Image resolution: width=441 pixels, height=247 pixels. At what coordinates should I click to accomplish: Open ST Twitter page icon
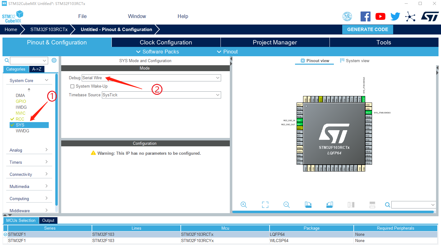[x=395, y=16]
